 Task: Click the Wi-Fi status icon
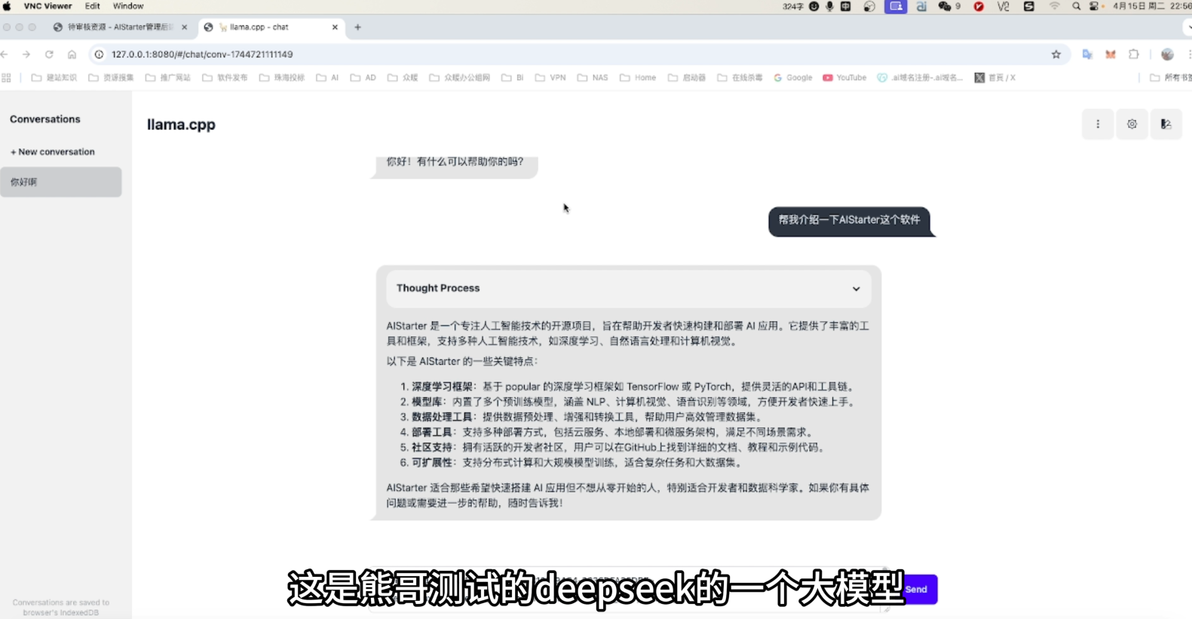pyautogui.click(x=1054, y=6)
